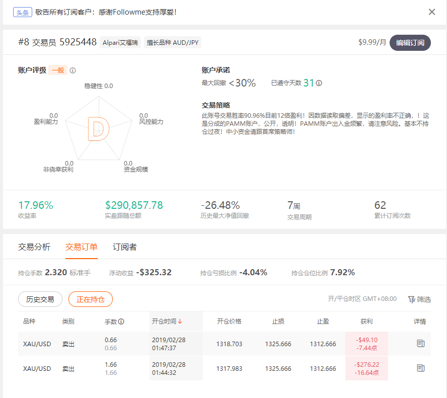Click the 一般 rating badge

[58, 70]
